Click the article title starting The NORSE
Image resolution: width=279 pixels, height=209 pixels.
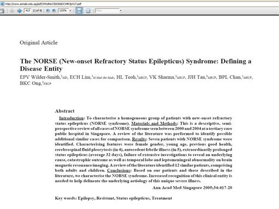(x=136, y=65)
